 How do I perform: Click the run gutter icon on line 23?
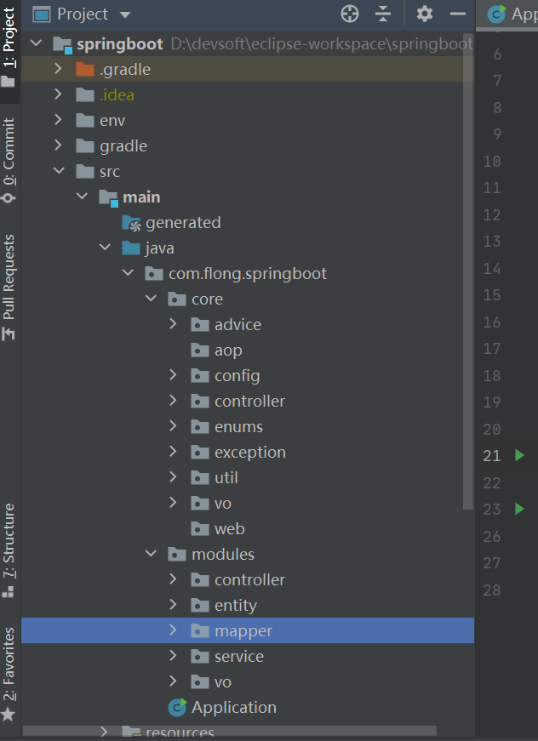click(x=519, y=509)
